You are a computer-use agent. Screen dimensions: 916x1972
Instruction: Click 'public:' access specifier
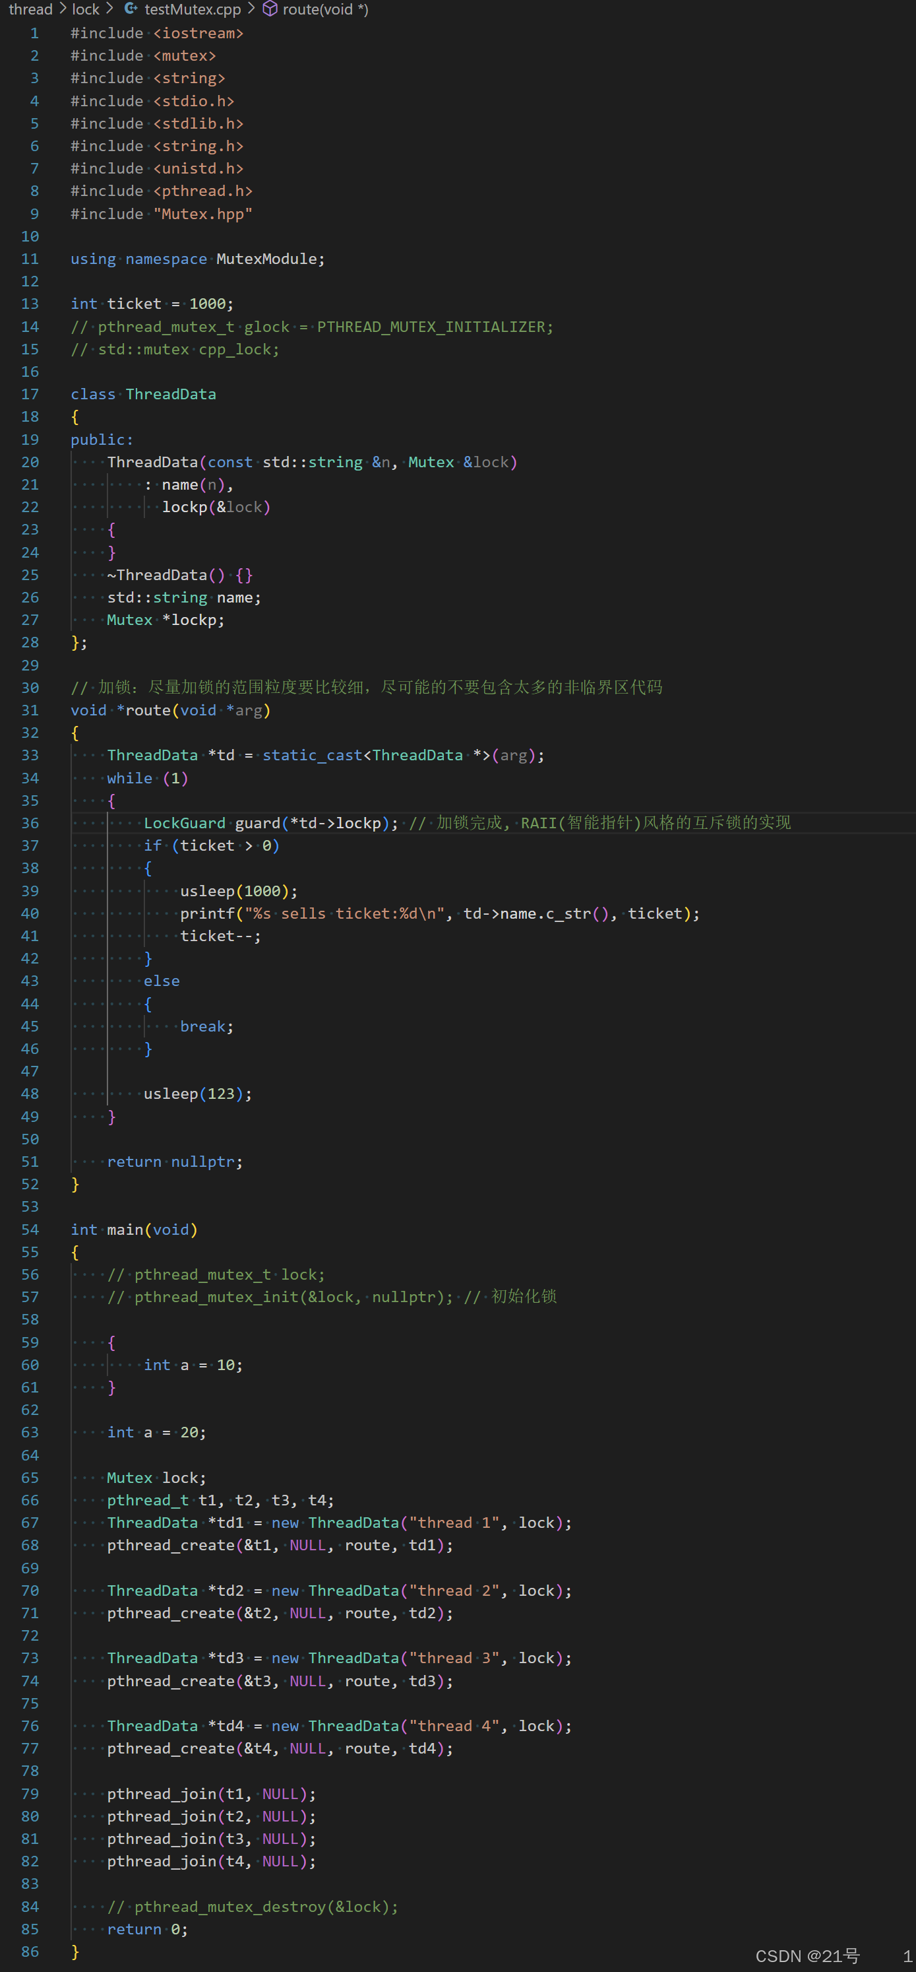(x=102, y=440)
